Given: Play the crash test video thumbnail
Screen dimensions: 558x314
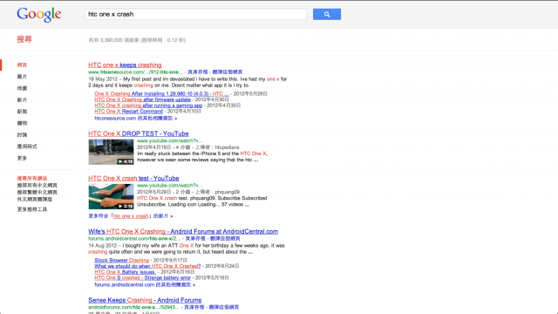Looking at the screenshot, I should pos(111,196).
